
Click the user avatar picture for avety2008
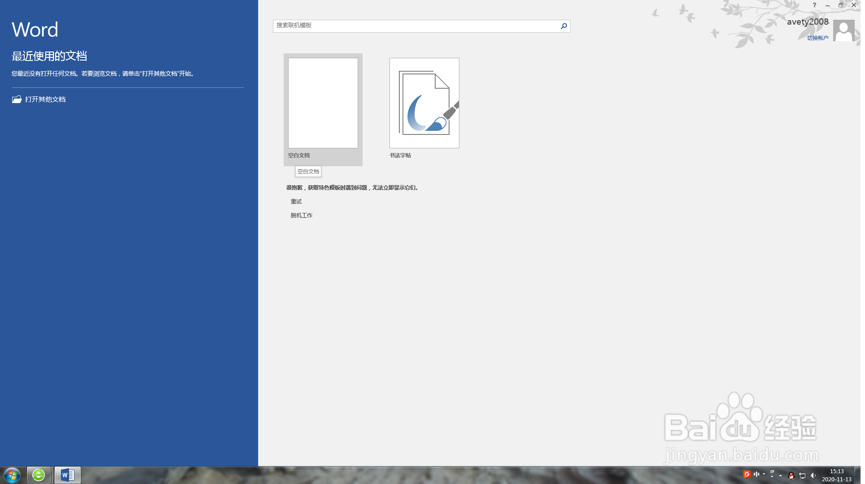(x=844, y=30)
